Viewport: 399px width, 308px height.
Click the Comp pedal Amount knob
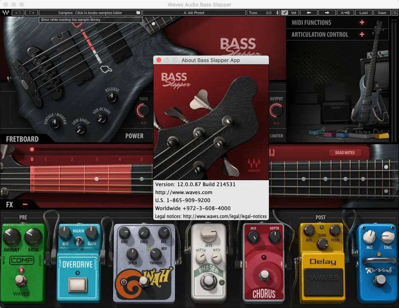(x=12, y=237)
